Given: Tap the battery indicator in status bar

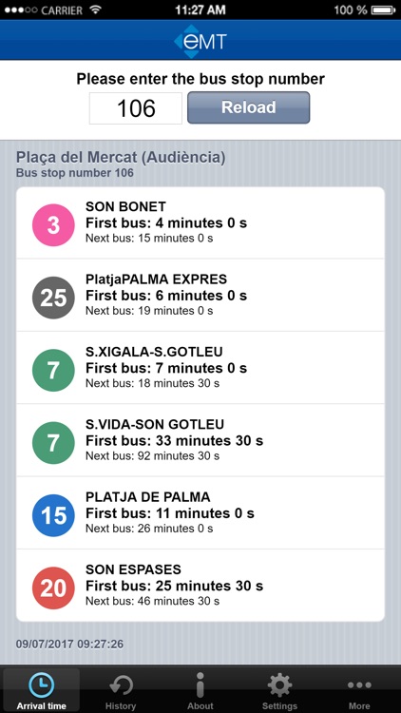Looking at the screenshot, I should [x=384, y=10].
